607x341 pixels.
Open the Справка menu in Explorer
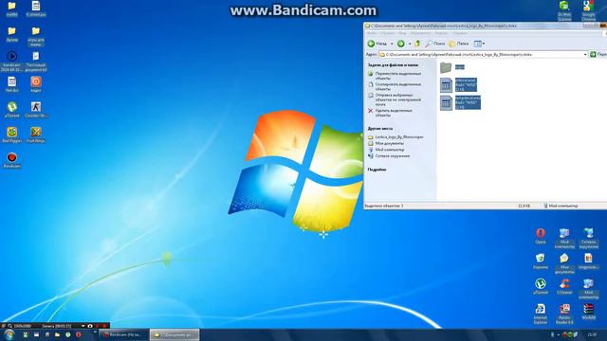pyautogui.click(x=460, y=34)
